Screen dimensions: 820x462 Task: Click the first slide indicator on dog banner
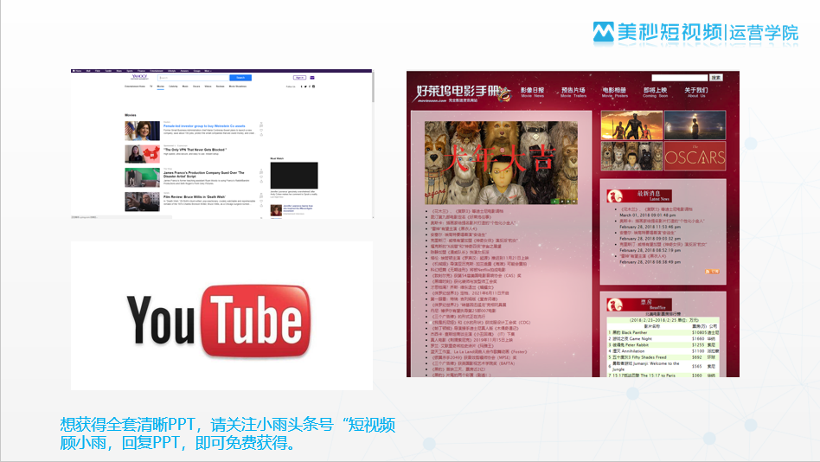click(554, 201)
